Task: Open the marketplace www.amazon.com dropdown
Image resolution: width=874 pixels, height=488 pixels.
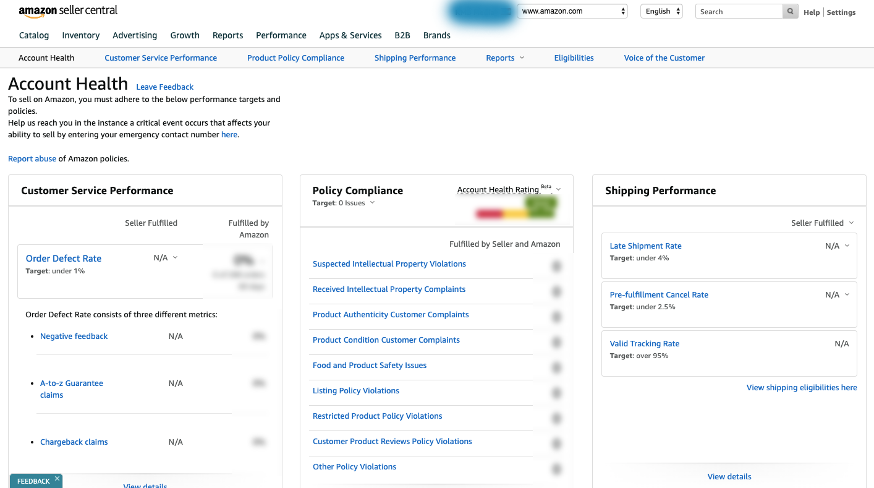Action: coord(572,11)
